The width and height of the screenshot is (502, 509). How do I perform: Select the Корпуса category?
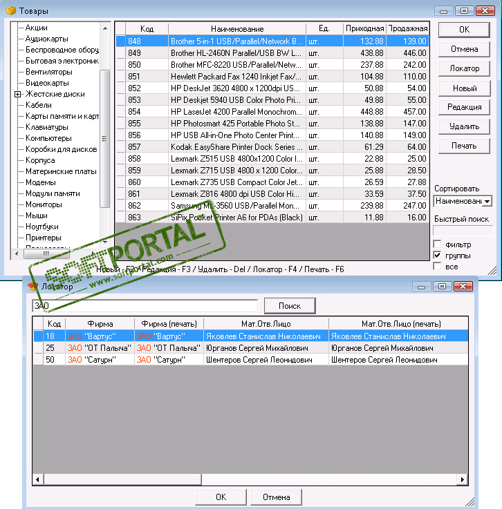point(40,160)
